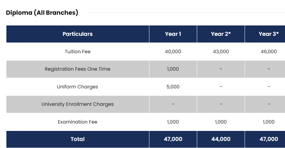Select the Year 1 column header
The width and height of the screenshot is (285, 148).
173,34
